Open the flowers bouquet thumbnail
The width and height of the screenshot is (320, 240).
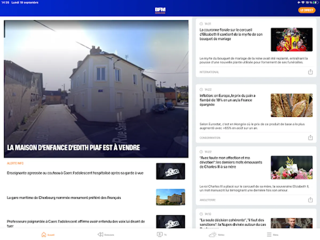point(292,167)
